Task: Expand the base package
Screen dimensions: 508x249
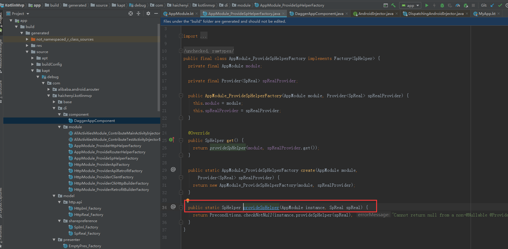Action: coord(54,102)
